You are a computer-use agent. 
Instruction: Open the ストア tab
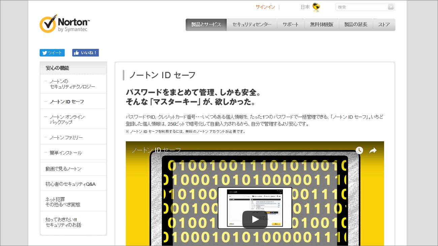[x=384, y=25]
